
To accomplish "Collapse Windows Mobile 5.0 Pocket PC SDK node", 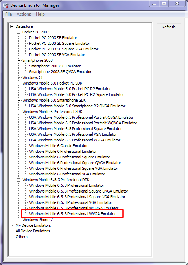I will coord(18,83).
